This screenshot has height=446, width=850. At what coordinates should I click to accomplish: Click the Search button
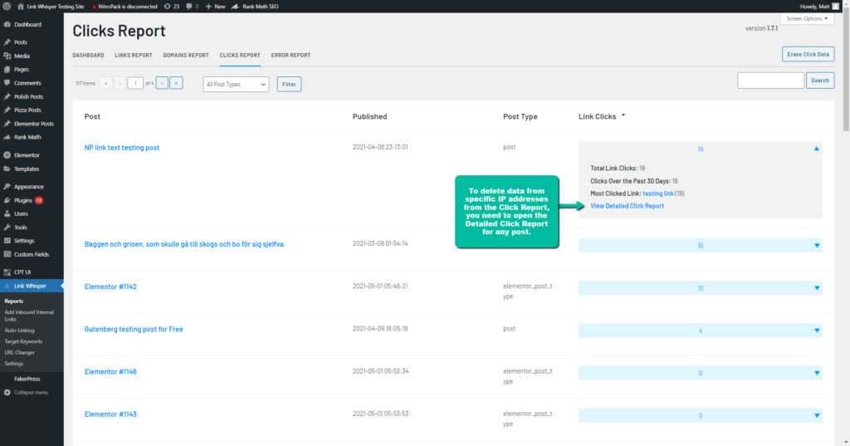(819, 81)
